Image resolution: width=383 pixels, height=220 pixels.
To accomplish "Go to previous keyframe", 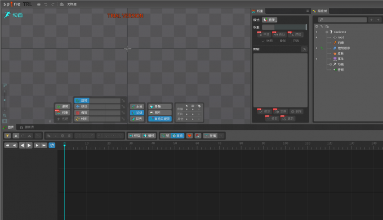I will coord(15,145).
